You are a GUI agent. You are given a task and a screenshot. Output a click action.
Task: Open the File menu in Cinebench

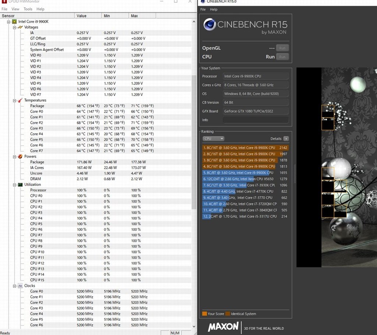point(203,10)
